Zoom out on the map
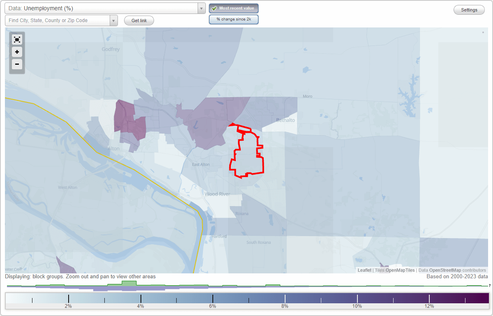The image size is (493, 316). pyautogui.click(x=17, y=64)
